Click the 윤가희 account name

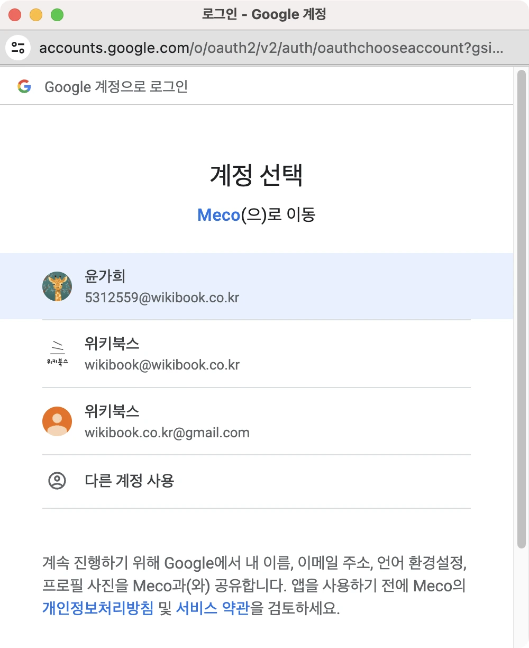pyautogui.click(x=105, y=276)
